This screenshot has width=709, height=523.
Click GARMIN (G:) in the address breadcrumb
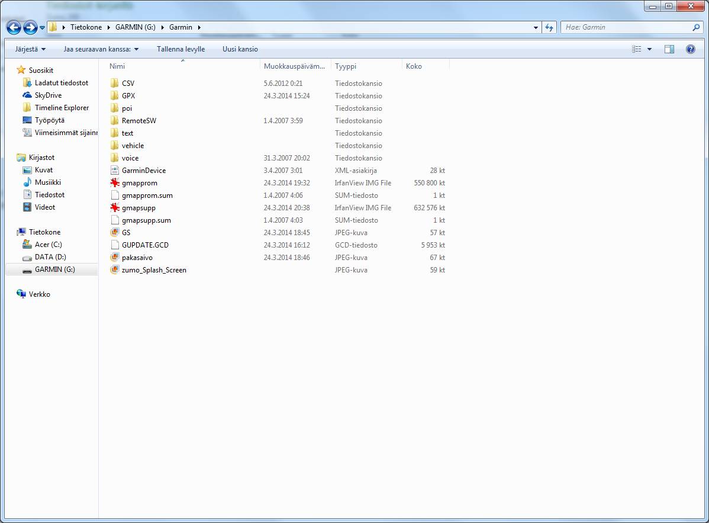[135, 27]
